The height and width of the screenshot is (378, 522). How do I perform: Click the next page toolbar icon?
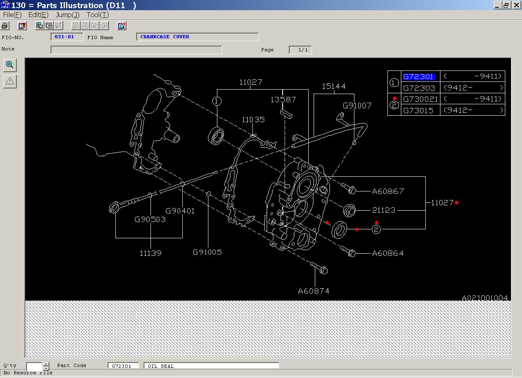pyautogui.click(x=104, y=26)
